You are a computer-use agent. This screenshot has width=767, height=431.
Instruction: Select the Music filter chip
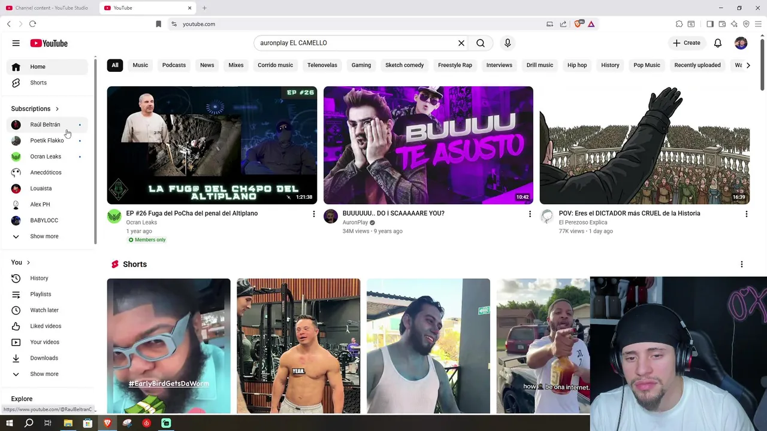click(x=140, y=65)
